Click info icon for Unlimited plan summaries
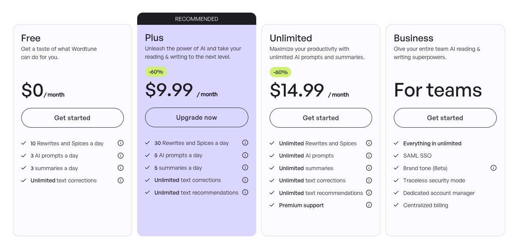 pos(369,168)
